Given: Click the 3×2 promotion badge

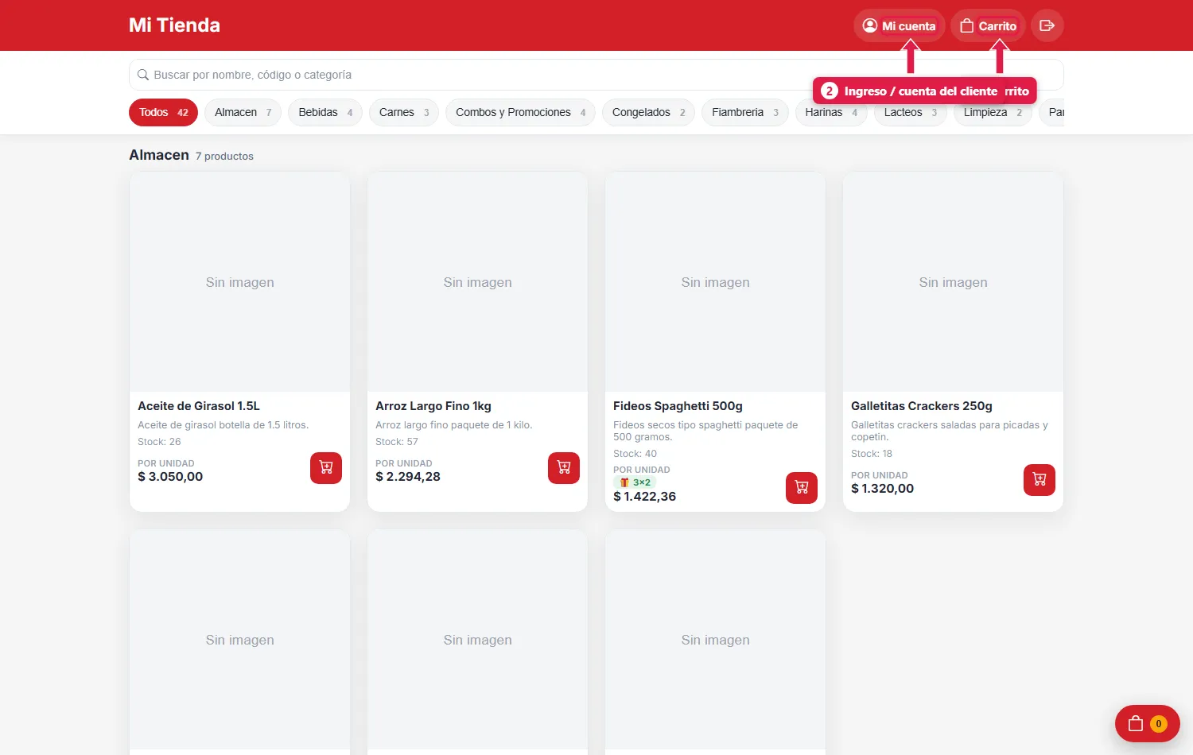Looking at the screenshot, I should tap(635, 482).
